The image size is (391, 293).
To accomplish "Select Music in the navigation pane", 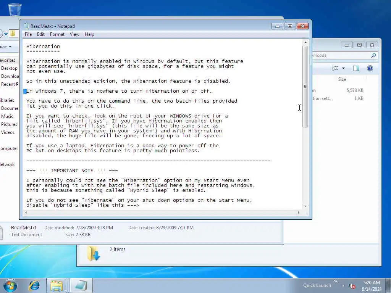I will coord(7,116).
